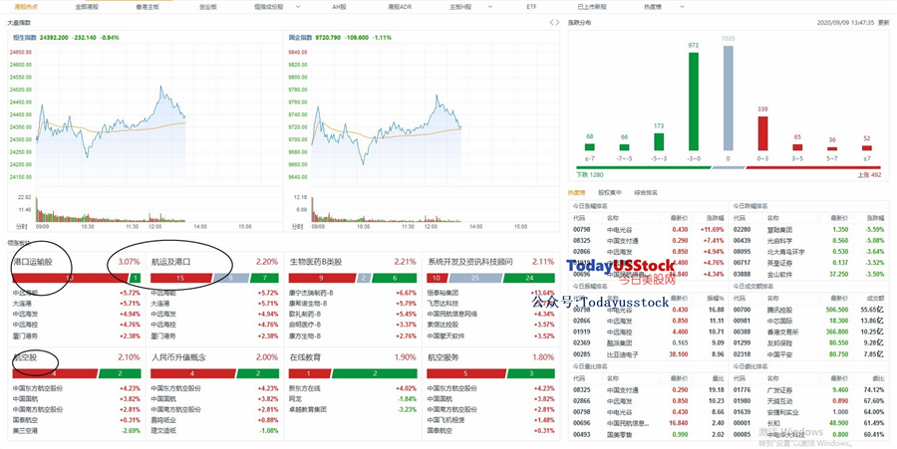
Task: Open the ETF tab
Action: coord(531,7)
